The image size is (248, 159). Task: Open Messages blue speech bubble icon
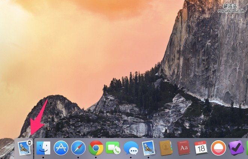131,148
